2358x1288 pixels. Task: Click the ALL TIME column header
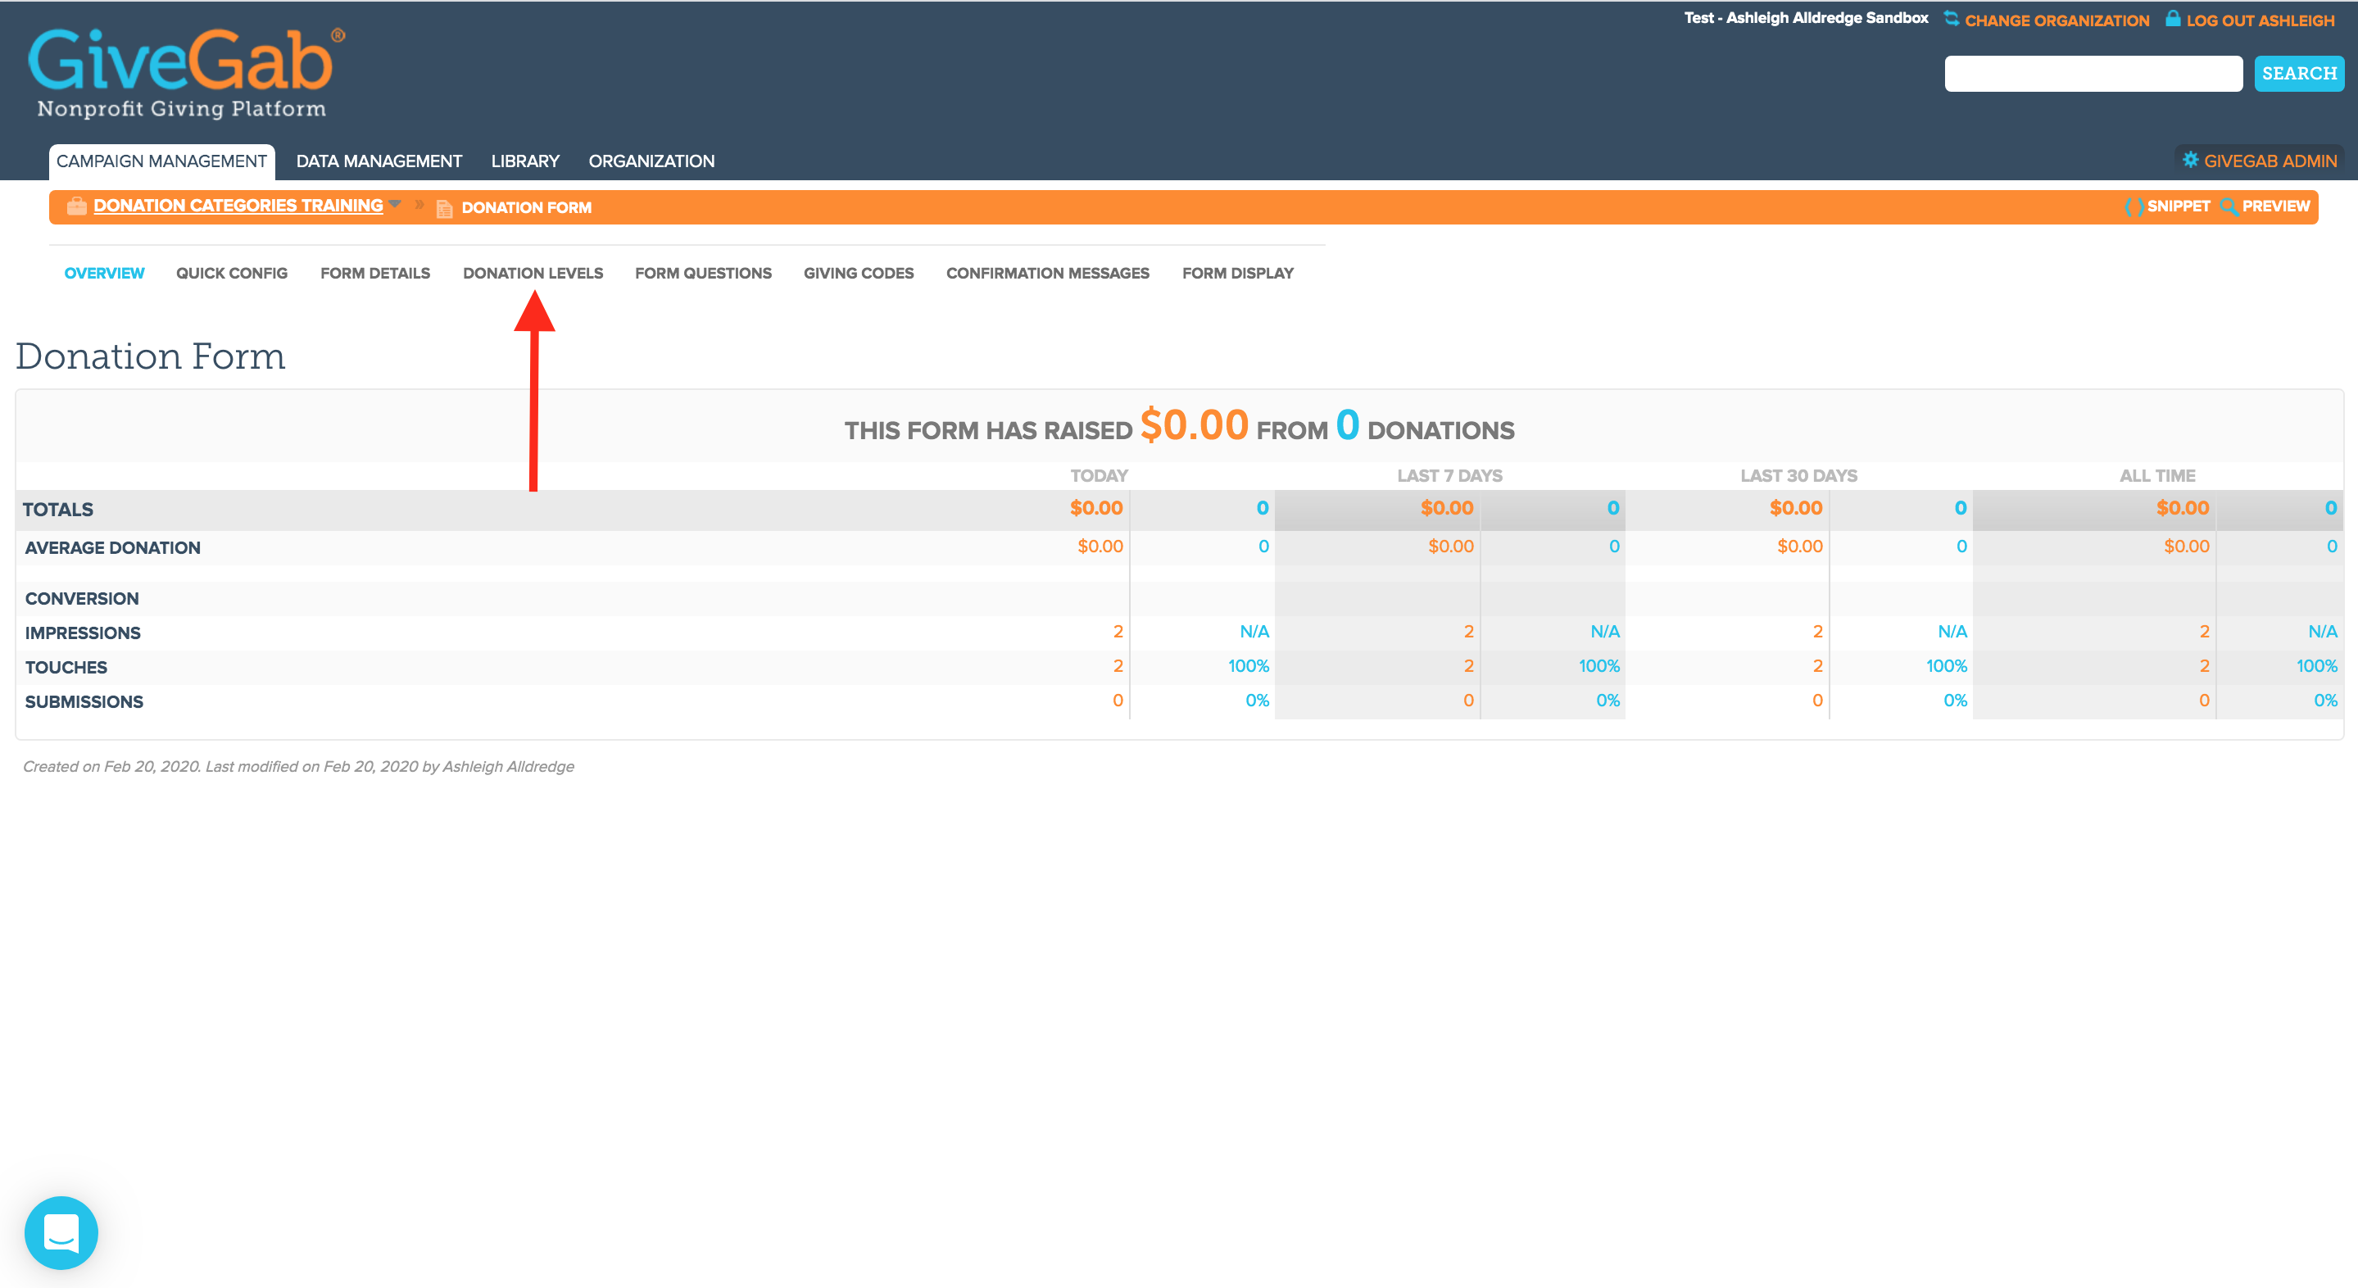[x=2156, y=475]
